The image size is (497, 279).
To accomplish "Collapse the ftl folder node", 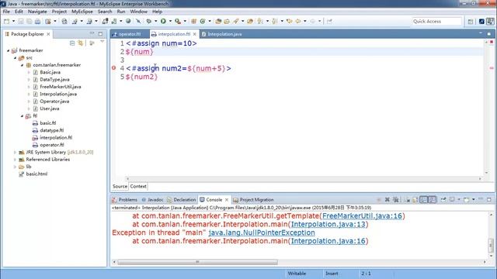I will coord(22,115).
